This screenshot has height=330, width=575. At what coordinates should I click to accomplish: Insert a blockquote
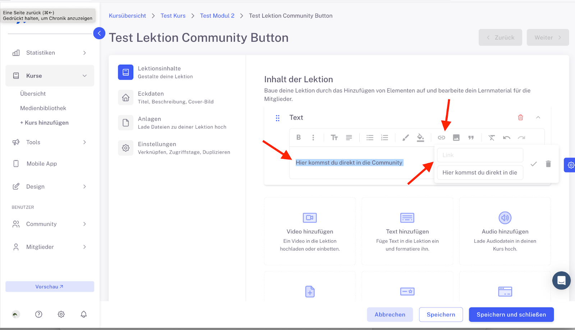[x=471, y=138]
